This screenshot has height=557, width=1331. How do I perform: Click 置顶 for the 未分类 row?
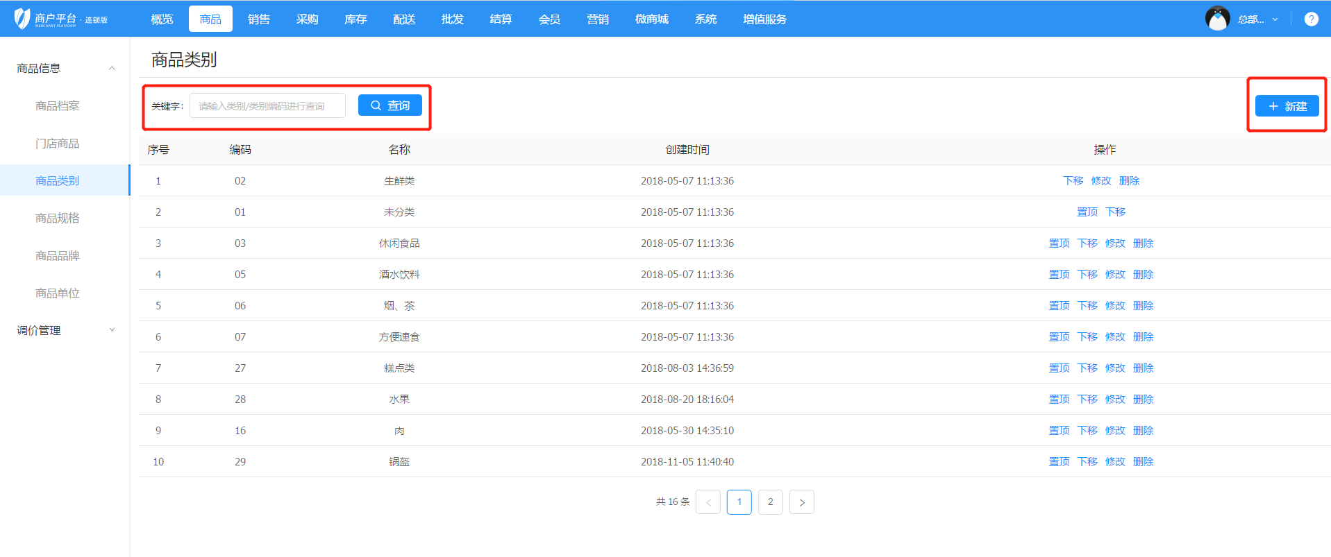(x=1087, y=212)
